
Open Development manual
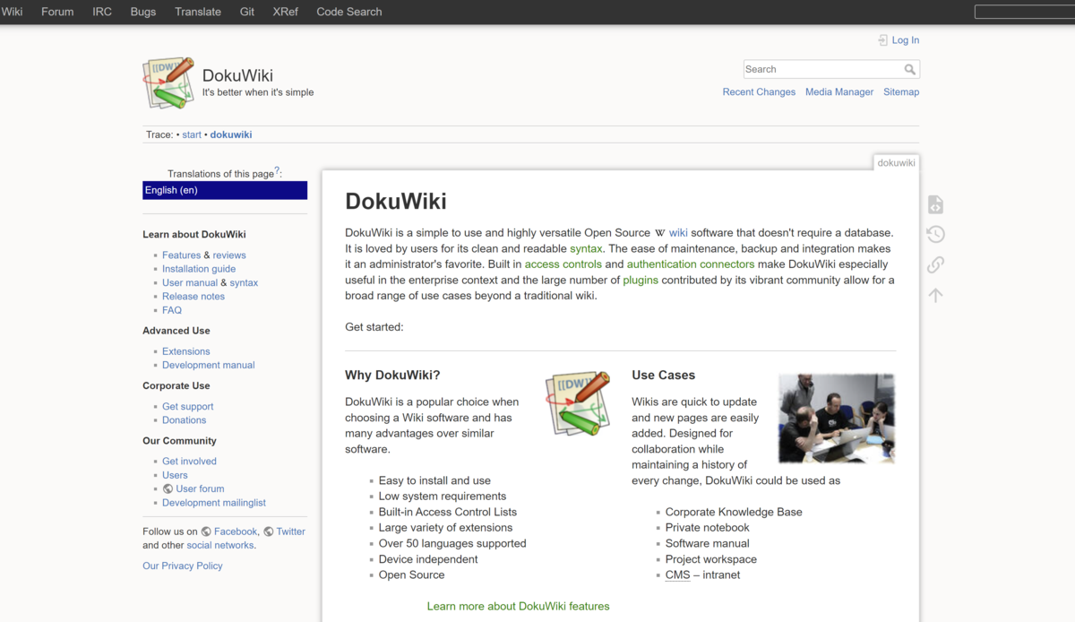click(x=209, y=365)
